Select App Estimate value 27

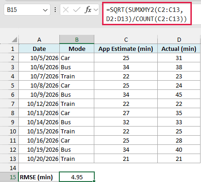tap(126, 113)
